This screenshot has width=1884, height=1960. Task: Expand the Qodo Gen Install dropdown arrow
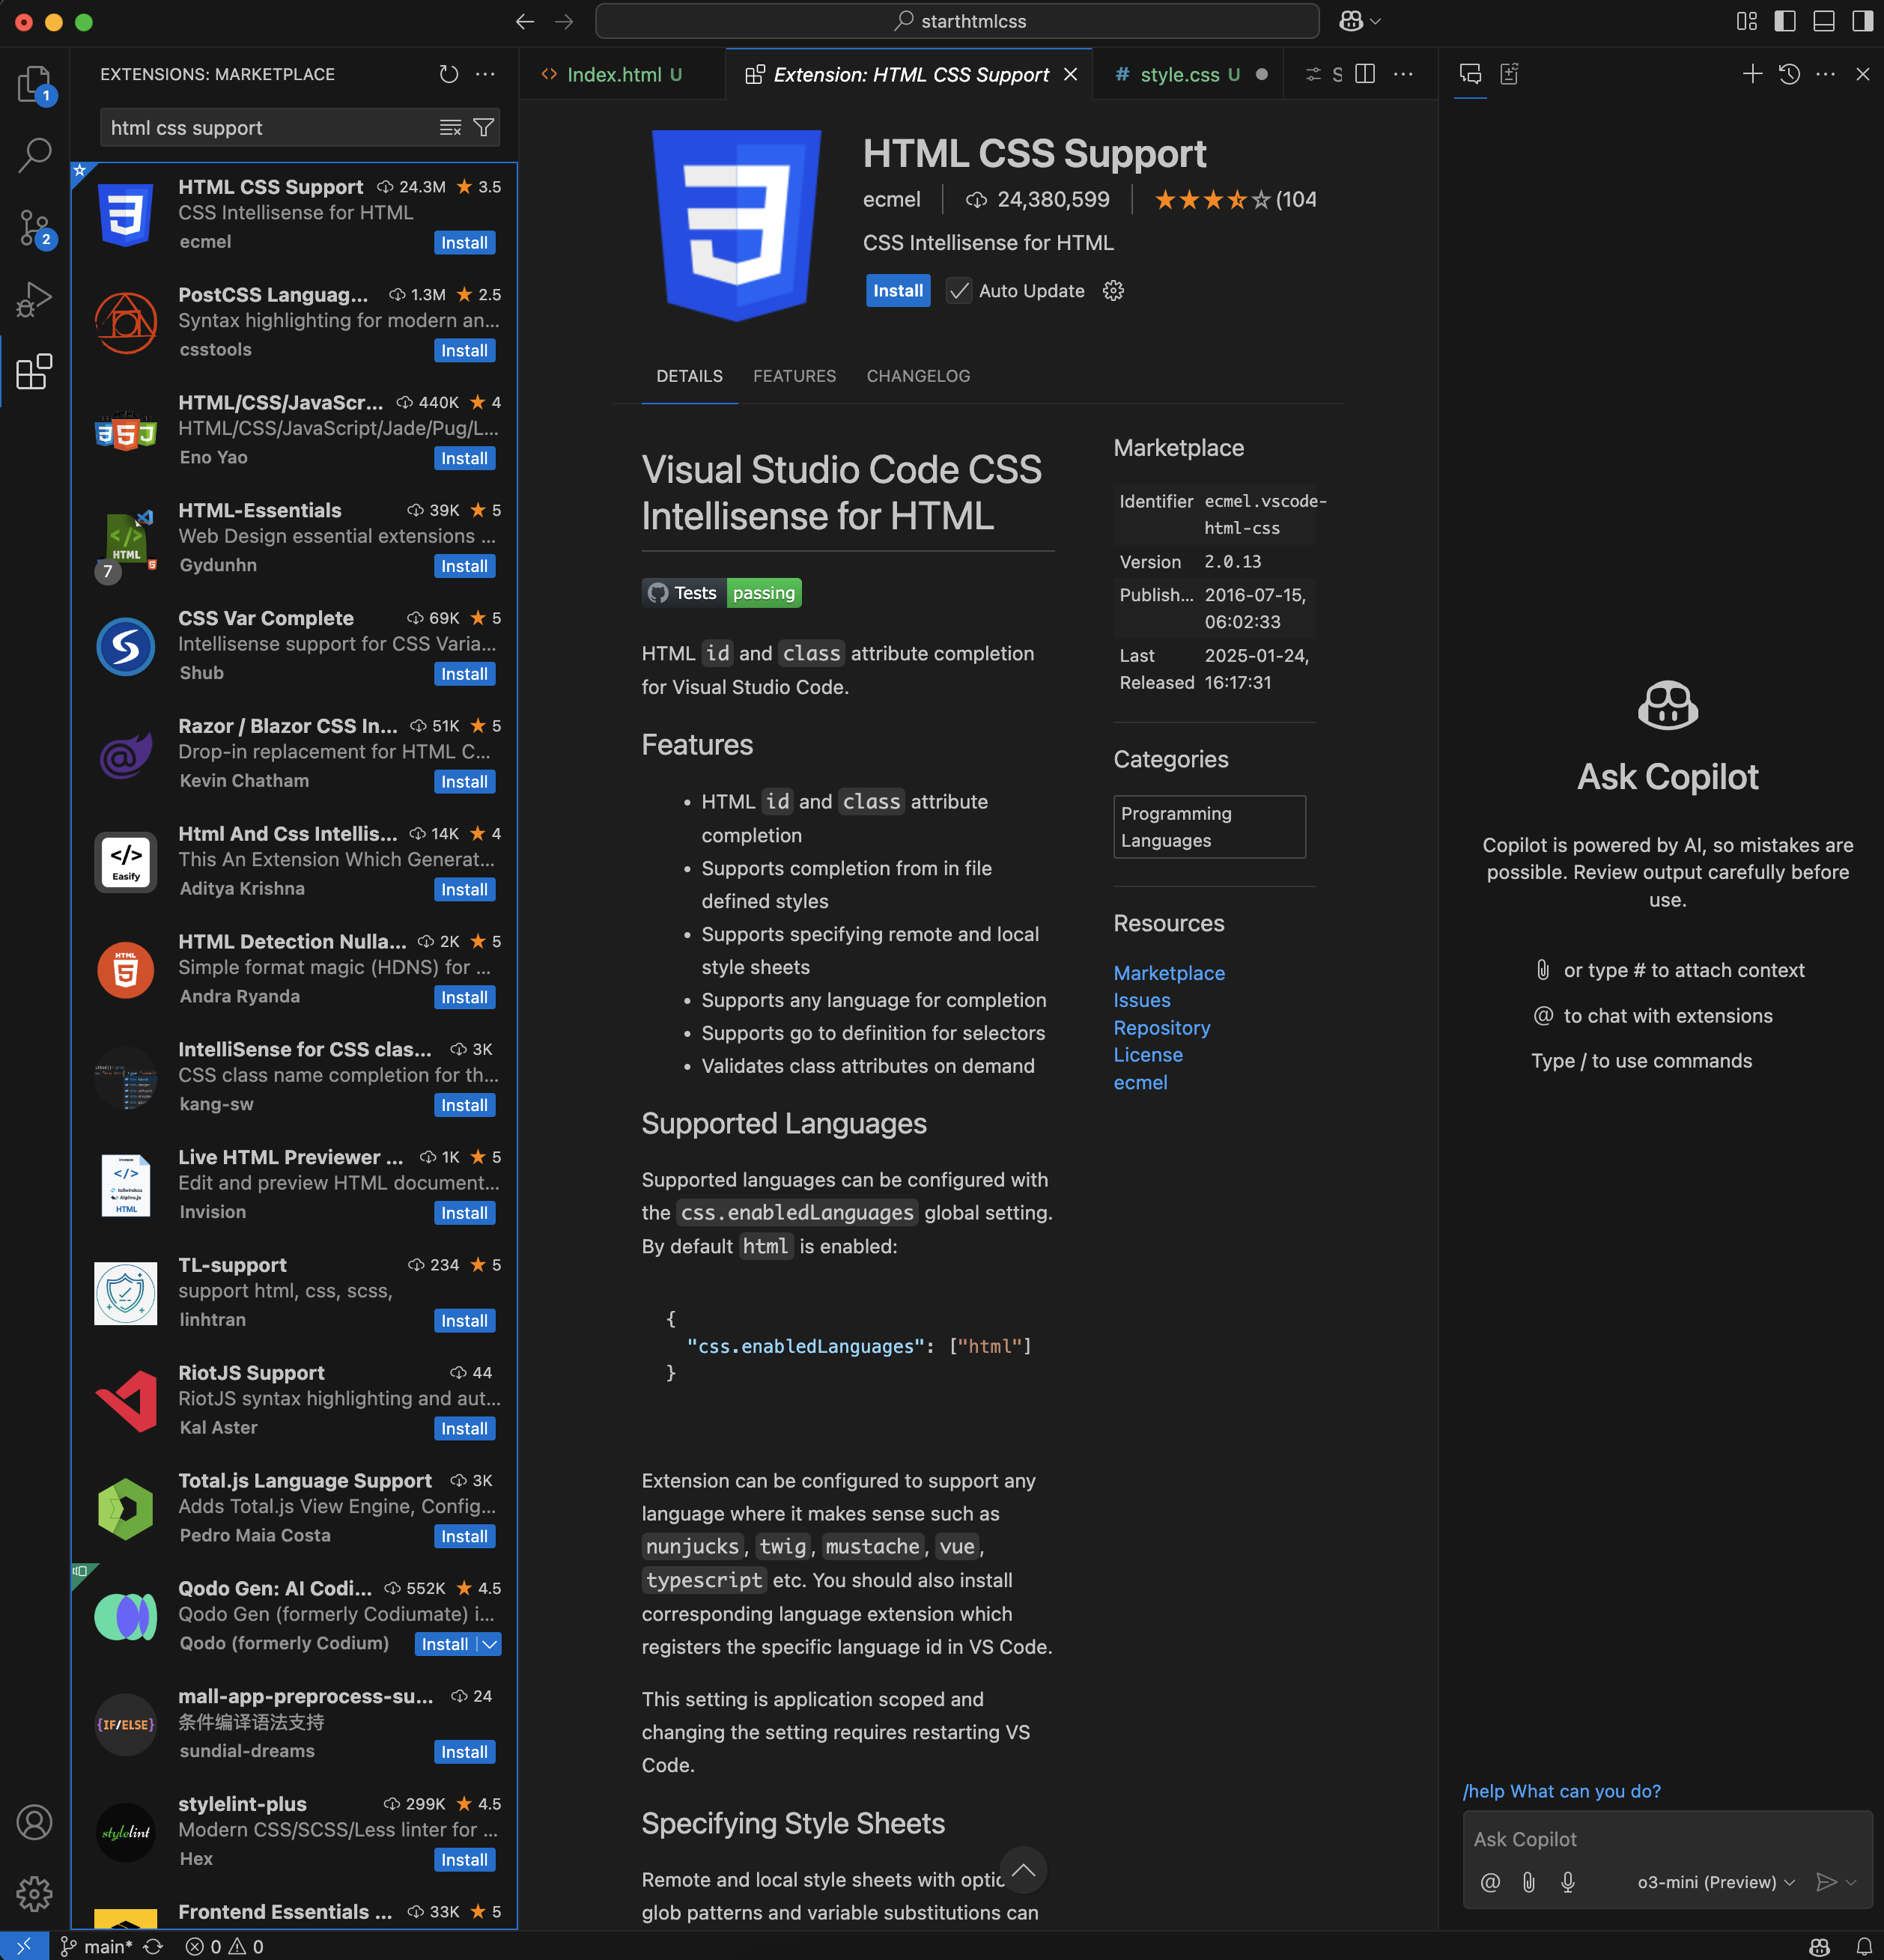point(490,1645)
